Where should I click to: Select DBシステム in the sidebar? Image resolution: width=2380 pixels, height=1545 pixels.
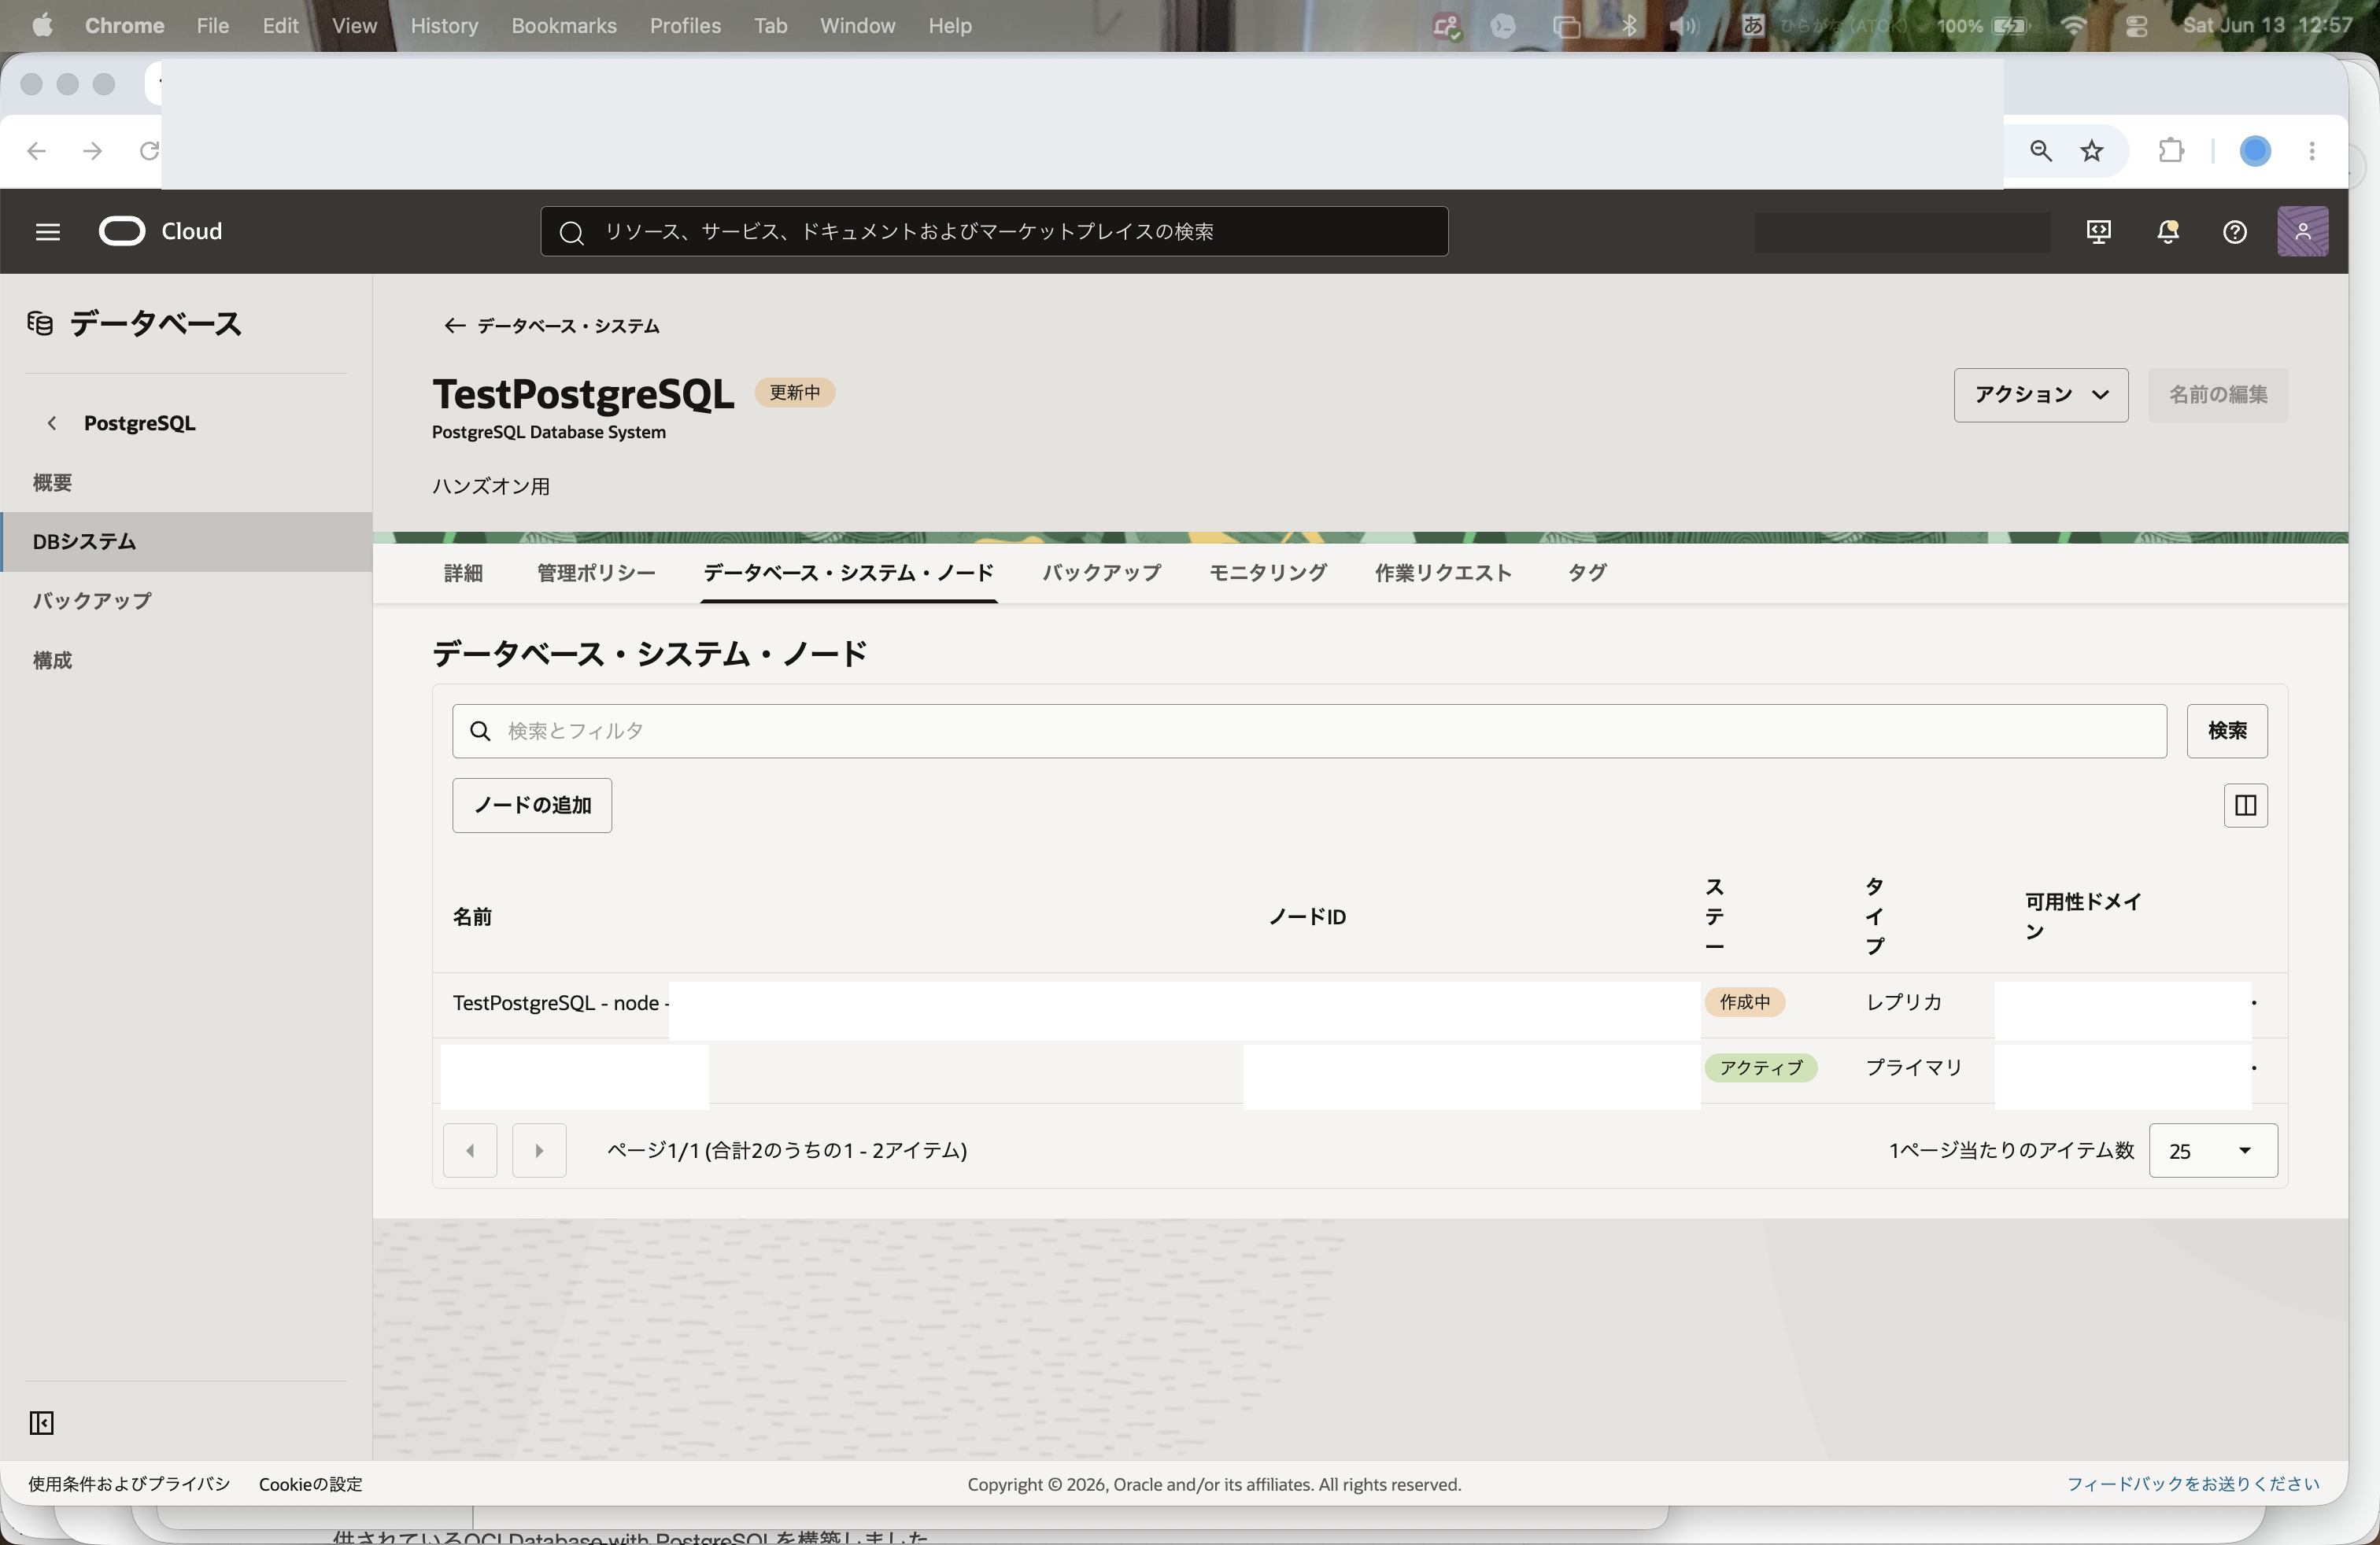point(186,542)
